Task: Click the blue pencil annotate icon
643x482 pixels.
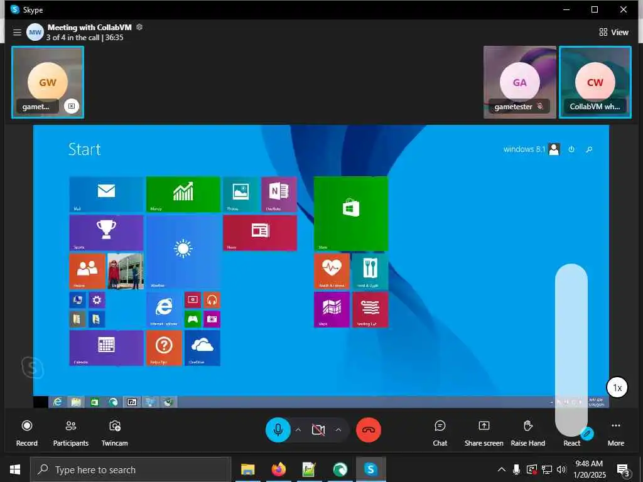Action: click(587, 433)
